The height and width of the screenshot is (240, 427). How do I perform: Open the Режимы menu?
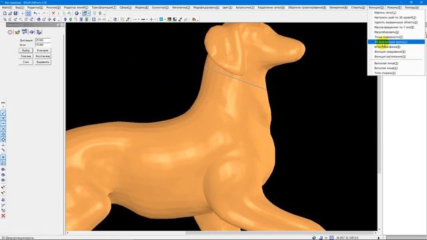(x=394, y=7)
